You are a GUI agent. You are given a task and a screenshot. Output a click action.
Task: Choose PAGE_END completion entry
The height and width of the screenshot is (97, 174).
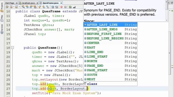[x=110, y=66]
